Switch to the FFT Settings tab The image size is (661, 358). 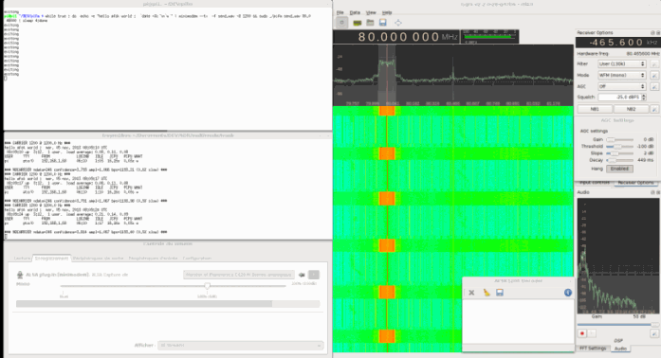click(593, 349)
